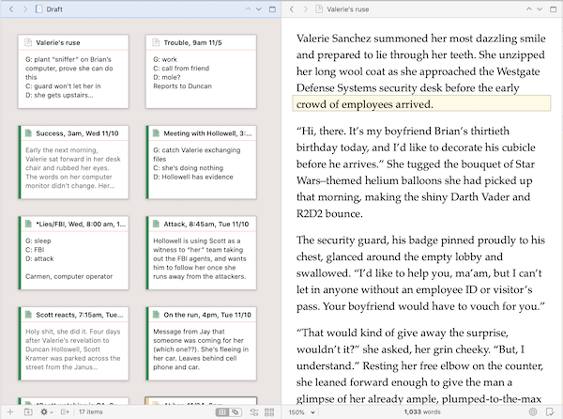
Task: Navigate to previous document in right editor
Action: [x=528, y=9]
